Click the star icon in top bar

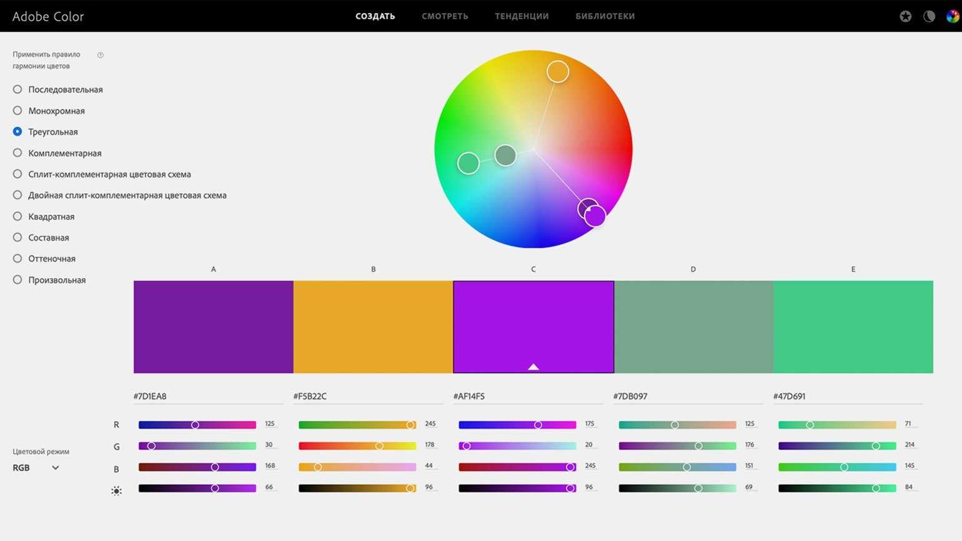(x=905, y=16)
